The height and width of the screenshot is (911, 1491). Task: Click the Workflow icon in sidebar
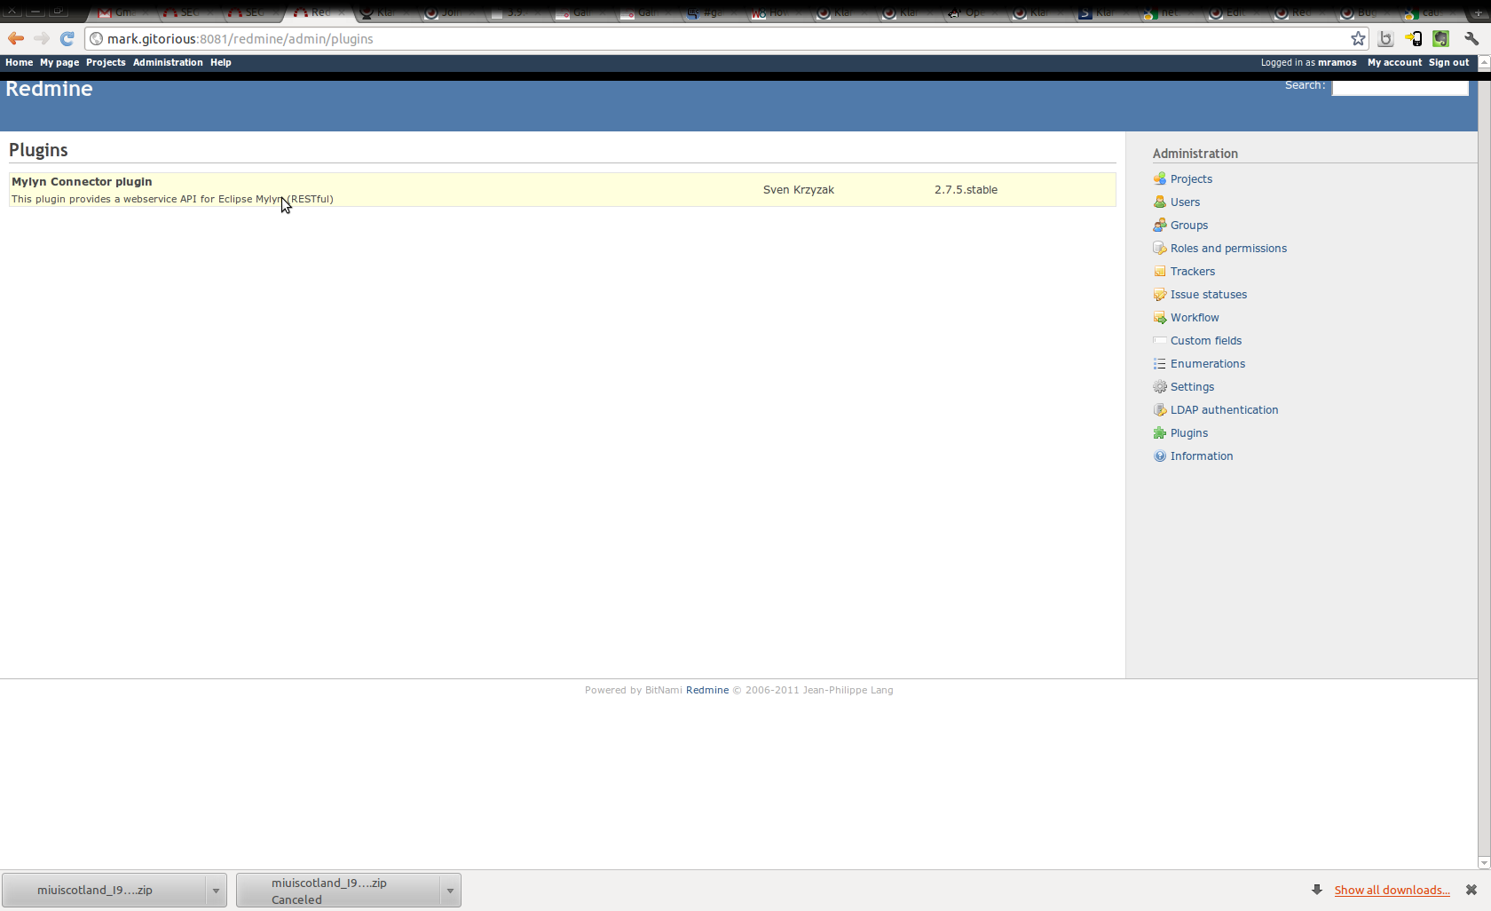point(1159,317)
